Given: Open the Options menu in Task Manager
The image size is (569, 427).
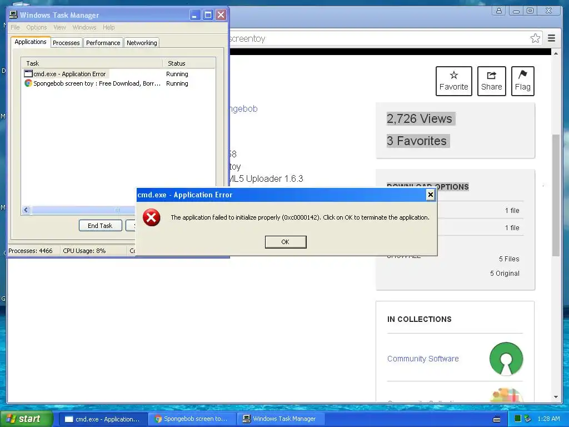Looking at the screenshot, I should [x=36, y=27].
